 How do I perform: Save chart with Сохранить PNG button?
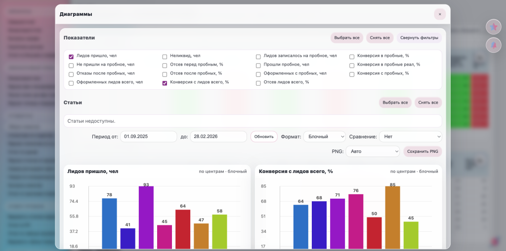pyautogui.click(x=422, y=151)
